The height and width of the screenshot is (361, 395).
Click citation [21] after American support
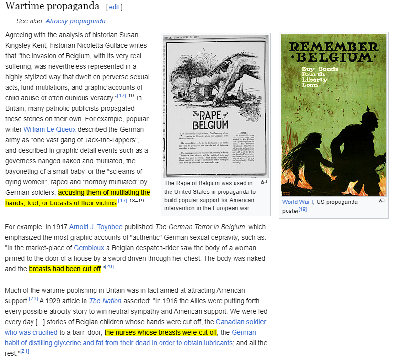coord(33,298)
